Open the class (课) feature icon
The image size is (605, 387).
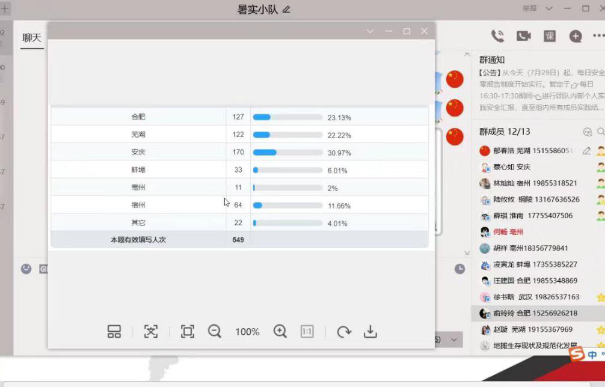click(x=550, y=36)
